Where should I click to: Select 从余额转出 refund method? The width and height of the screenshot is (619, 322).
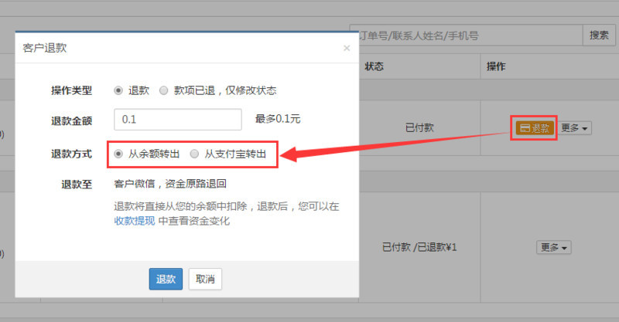pos(118,154)
